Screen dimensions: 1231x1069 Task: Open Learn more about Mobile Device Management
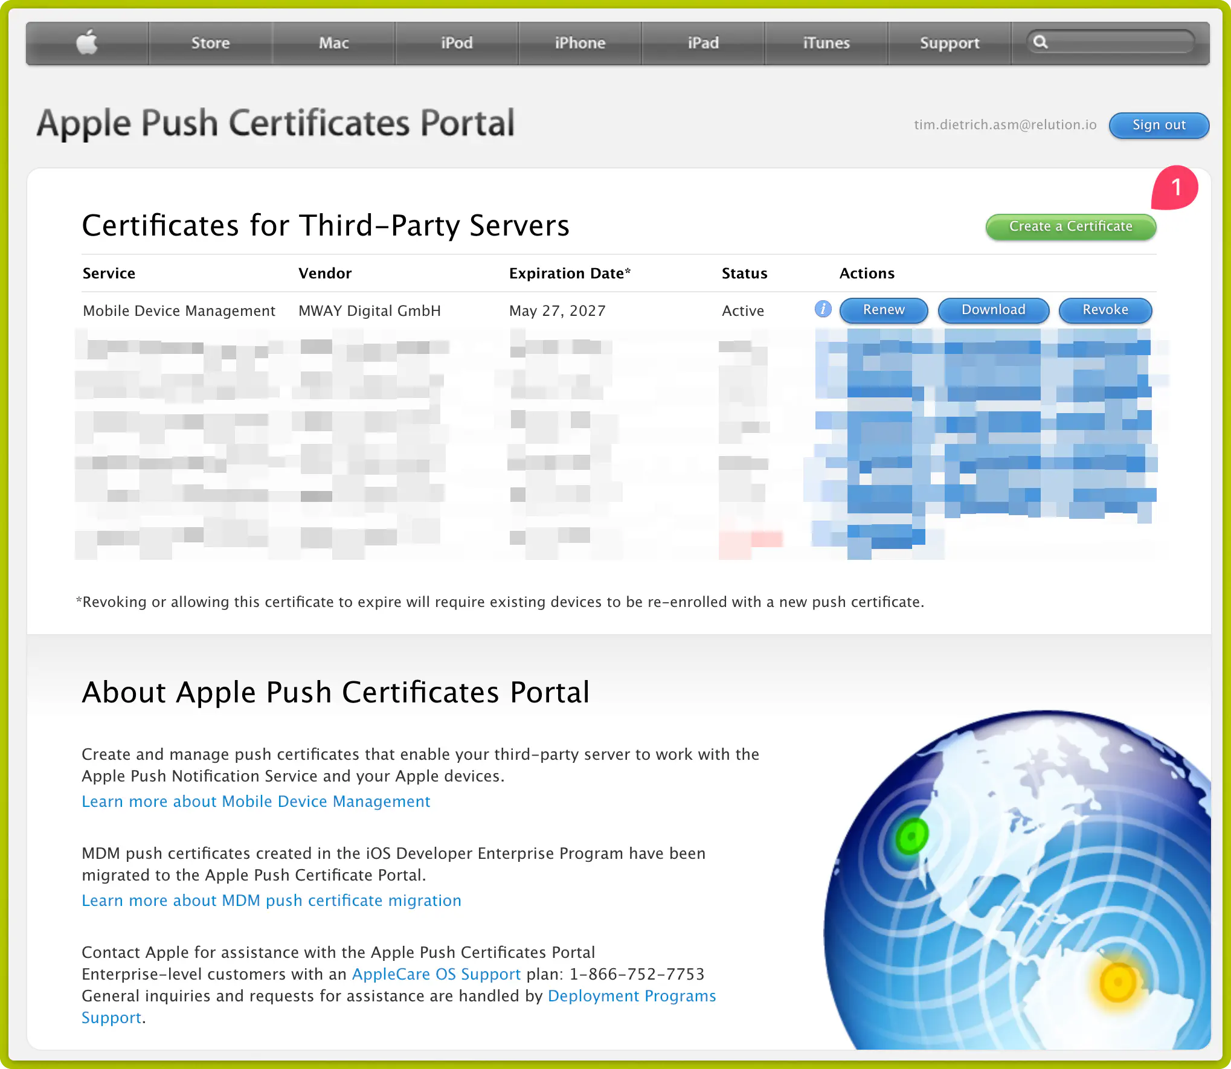click(x=256, y=801)
